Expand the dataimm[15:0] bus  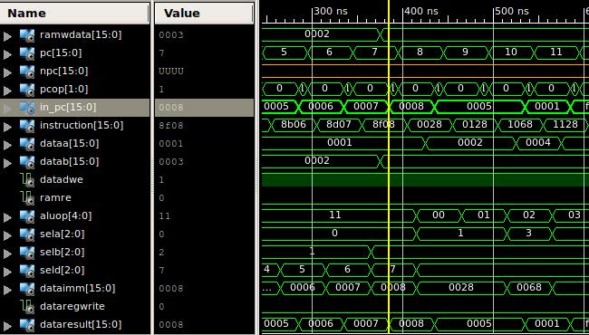pos(7,289)
